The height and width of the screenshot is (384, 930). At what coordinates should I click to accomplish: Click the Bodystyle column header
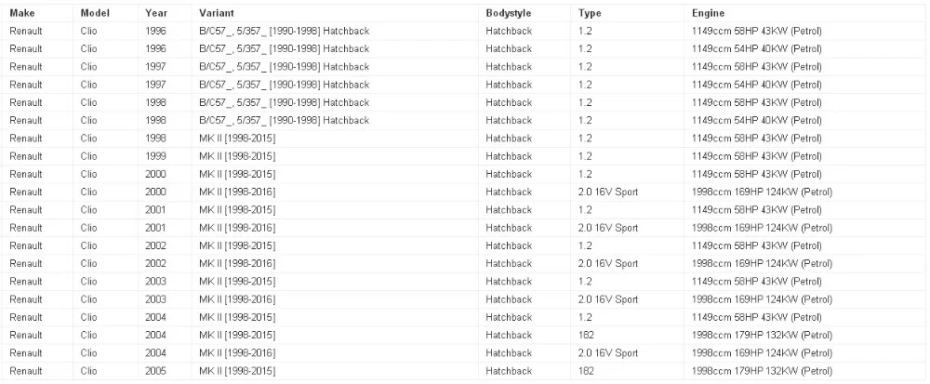[x=509, y=13]
